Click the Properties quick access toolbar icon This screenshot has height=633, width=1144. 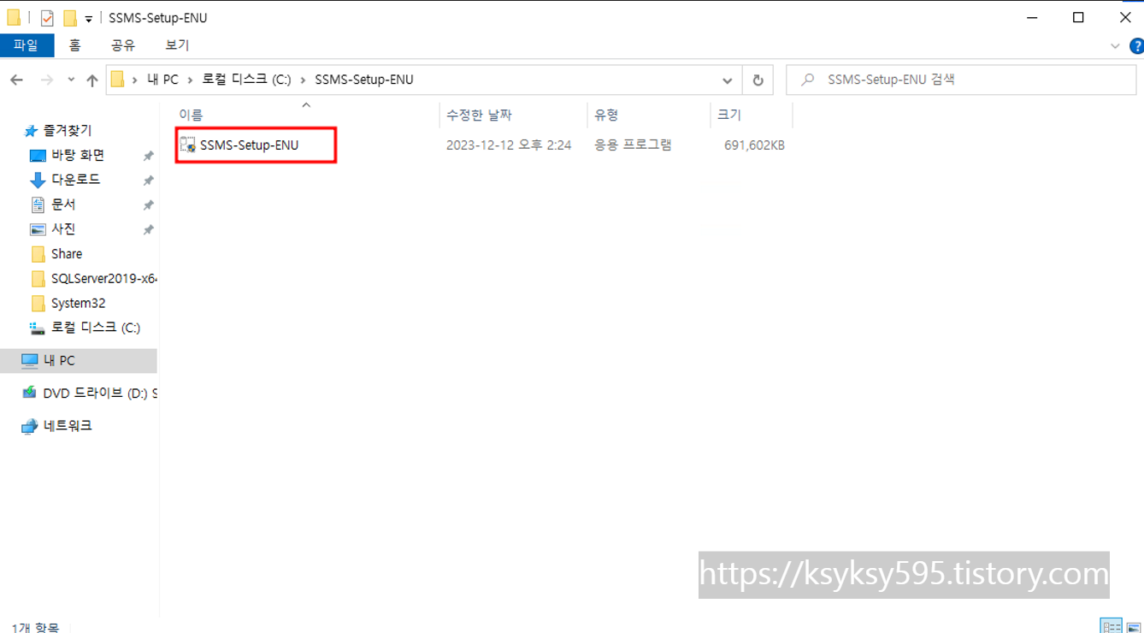47,18
